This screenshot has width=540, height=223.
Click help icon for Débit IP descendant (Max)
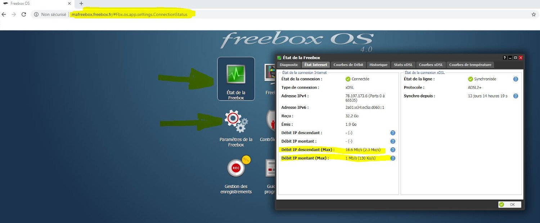coord(393,150)
